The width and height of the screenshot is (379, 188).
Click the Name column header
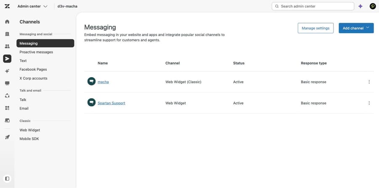pyautogui.click(x=103, y=63)
